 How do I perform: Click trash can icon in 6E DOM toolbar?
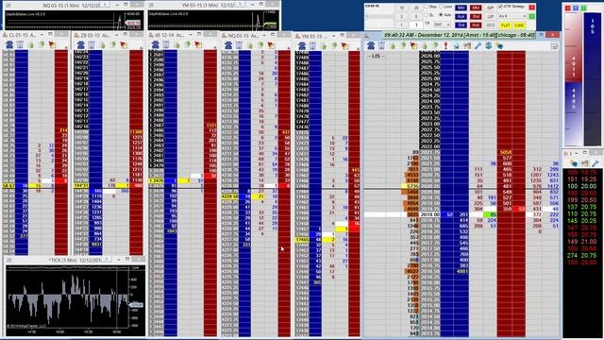tap(166, 45)
